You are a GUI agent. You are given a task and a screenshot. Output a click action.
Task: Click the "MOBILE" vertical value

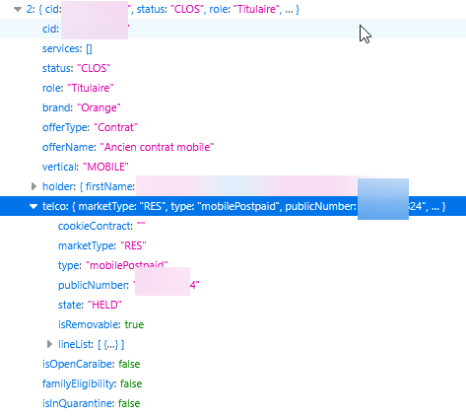pos(105,167)
